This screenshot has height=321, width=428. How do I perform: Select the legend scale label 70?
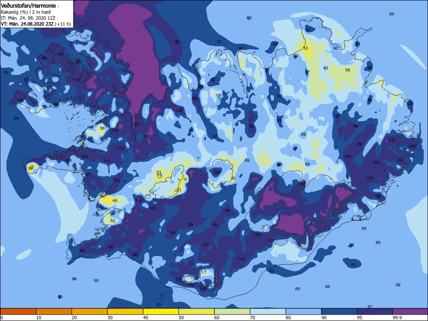253,318
